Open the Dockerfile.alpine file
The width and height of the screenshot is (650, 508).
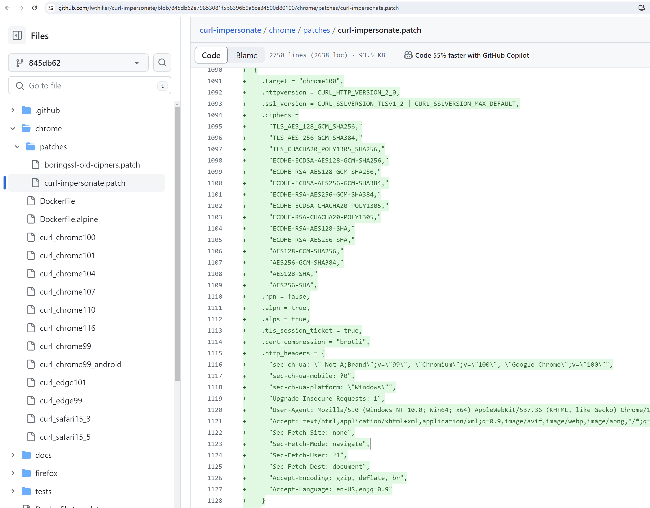[69, 219]
